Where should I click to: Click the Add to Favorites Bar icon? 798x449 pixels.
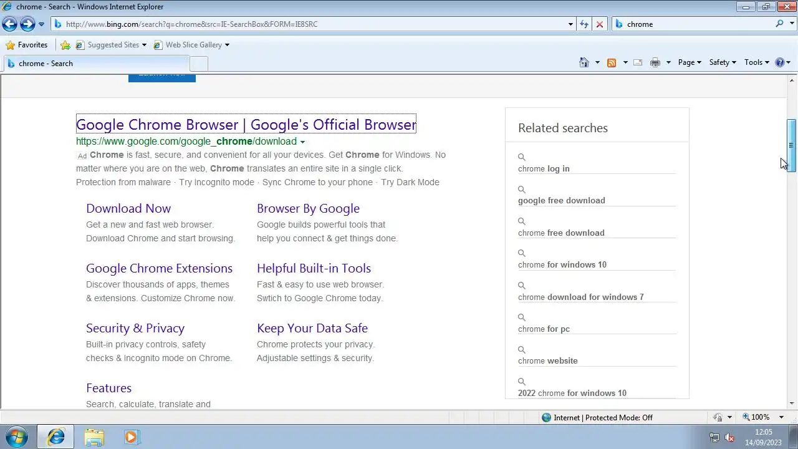(65, 45)
